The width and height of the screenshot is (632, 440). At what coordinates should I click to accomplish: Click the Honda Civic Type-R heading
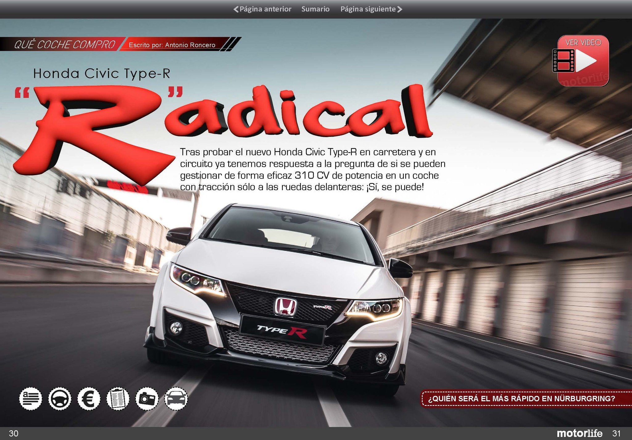[x=102, y=73]
